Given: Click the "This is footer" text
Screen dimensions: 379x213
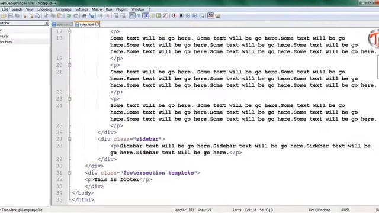Looking at the screenshot, I should (x=117, y=179).
